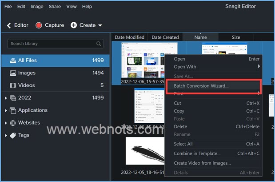Image resolution: width=275 pixels, height=182 pixels.
Task: Click the Create plus icon
Action: pyautogui.click(x=74, y=25)
